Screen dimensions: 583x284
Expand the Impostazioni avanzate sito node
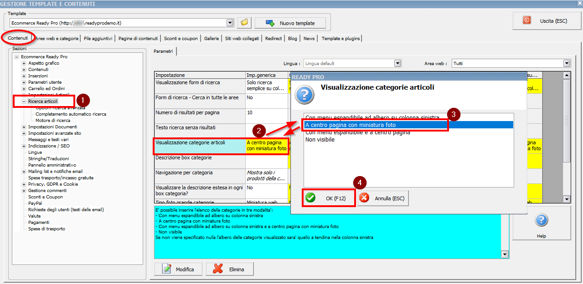24,133
